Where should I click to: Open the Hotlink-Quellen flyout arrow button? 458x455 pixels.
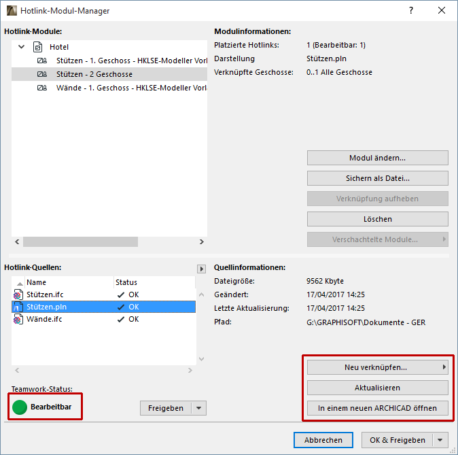[202, 269]
